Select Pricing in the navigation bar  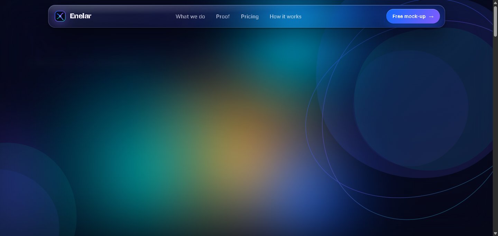tap(250, 17)
